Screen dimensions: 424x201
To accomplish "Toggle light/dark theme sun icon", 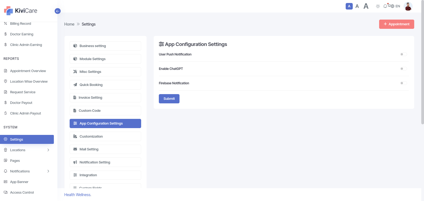I will click(x=378, y=6).
